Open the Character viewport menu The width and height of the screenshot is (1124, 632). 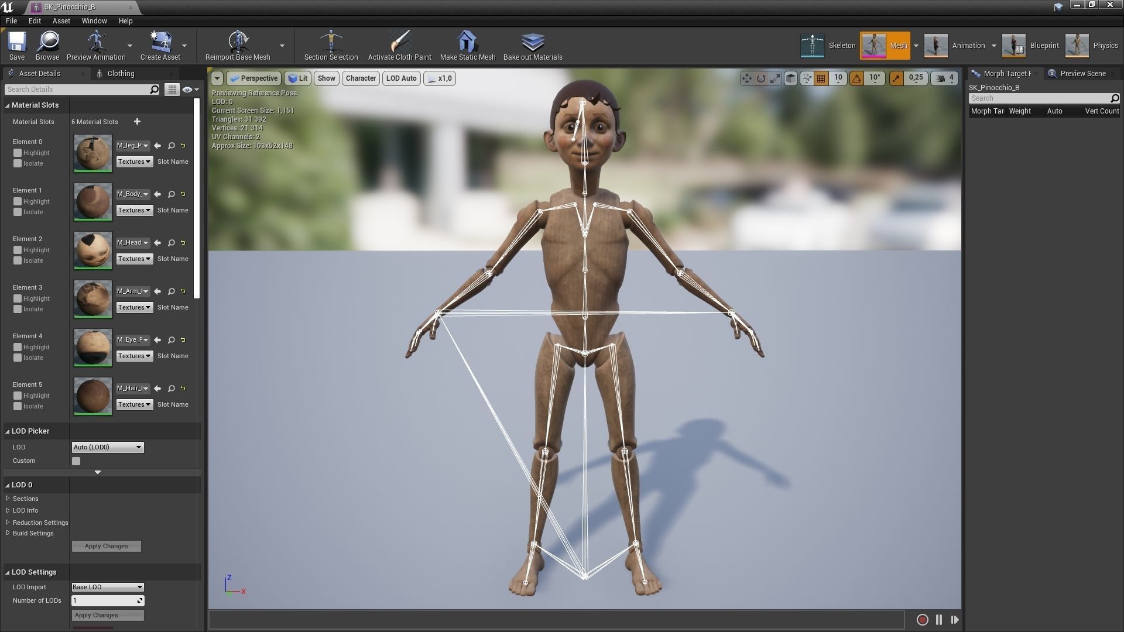(x=361, y=78)
